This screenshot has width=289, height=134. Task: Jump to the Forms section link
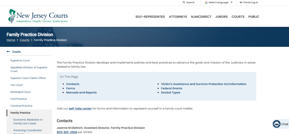[x=71, y=88]
